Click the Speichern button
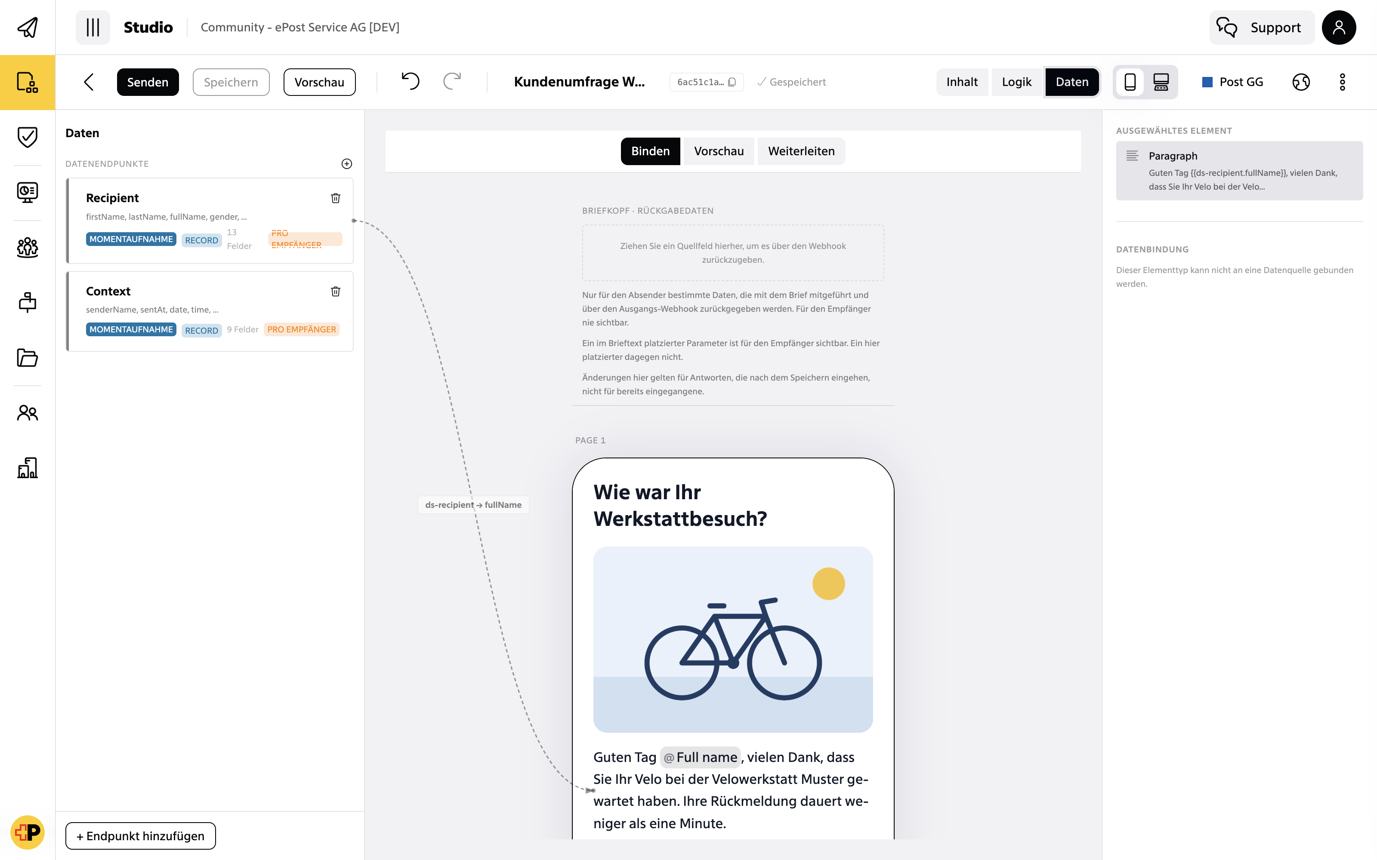The width and height of the screenshot is (1377, 860). [x=231, y=82]
